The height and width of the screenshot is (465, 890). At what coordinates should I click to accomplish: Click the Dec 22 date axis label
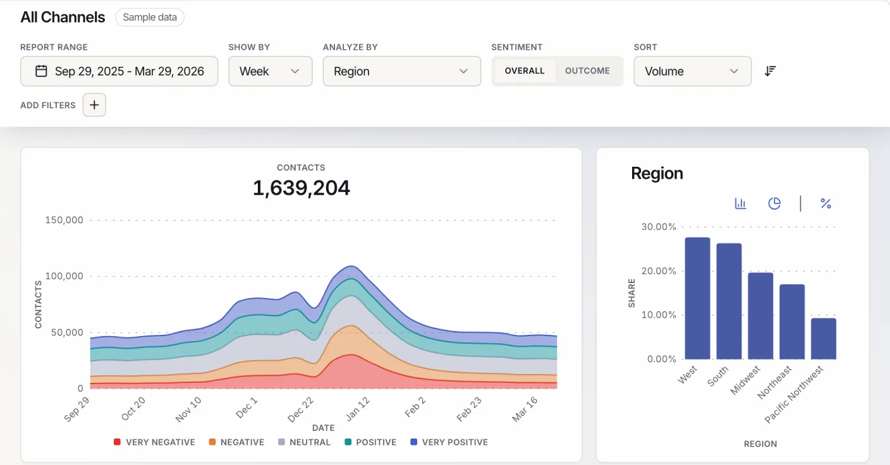[300, 410]
